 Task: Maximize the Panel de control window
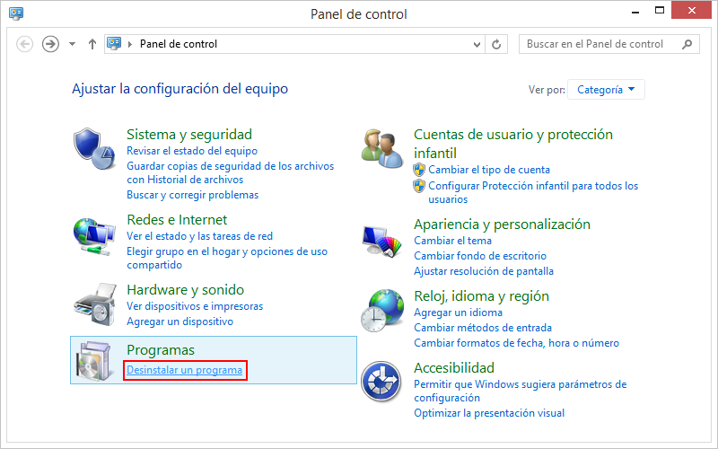click(x=660, y=11)
